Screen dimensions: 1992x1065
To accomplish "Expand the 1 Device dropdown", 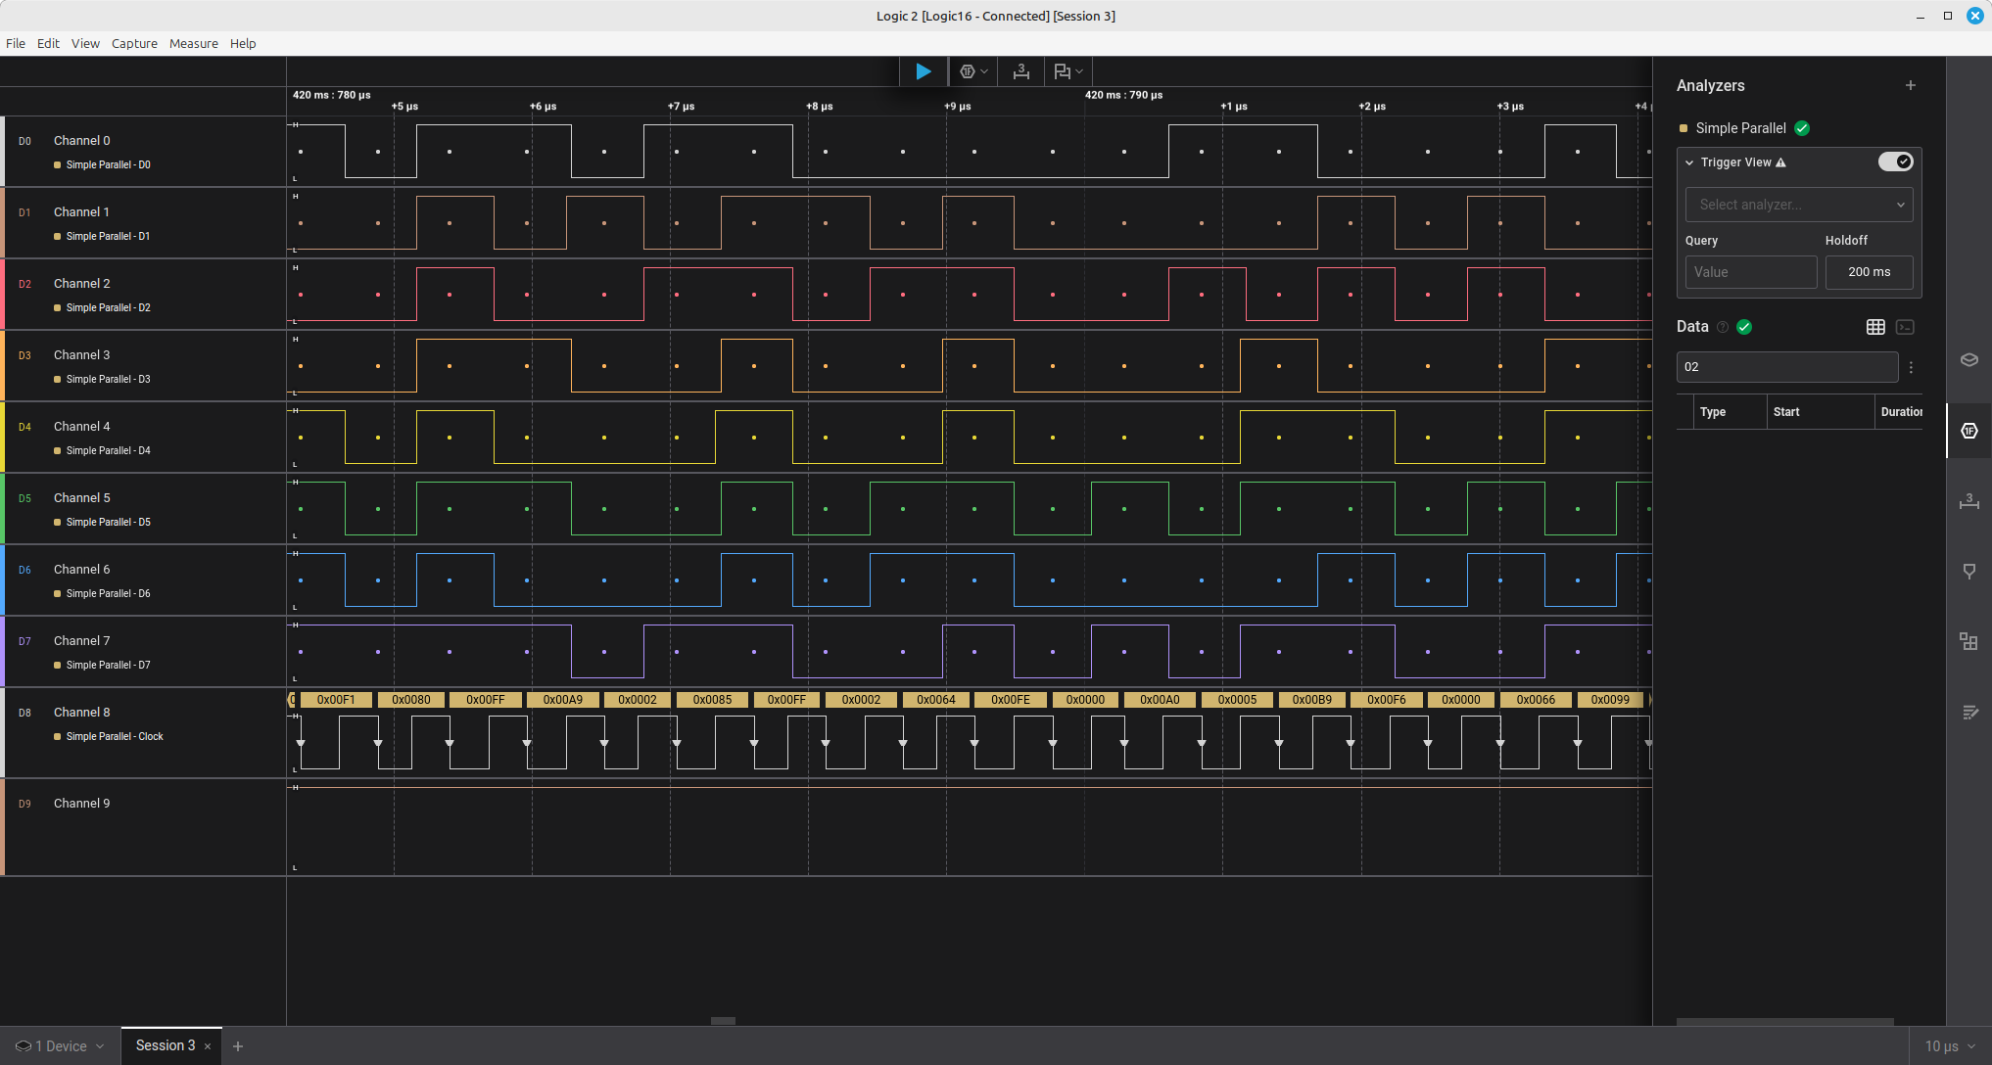I will click(61, 1046).
